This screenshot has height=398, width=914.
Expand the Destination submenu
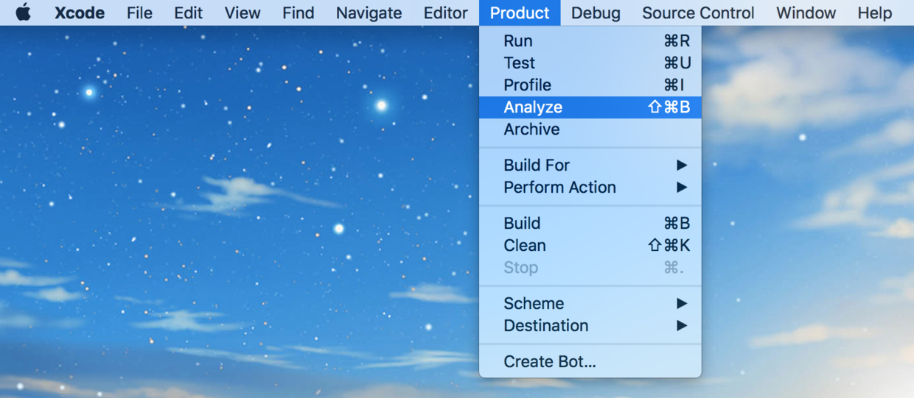click(590, 326)
